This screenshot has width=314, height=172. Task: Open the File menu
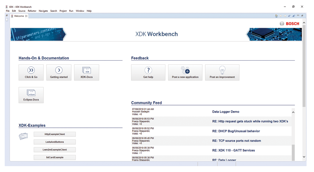coord(7,11)
